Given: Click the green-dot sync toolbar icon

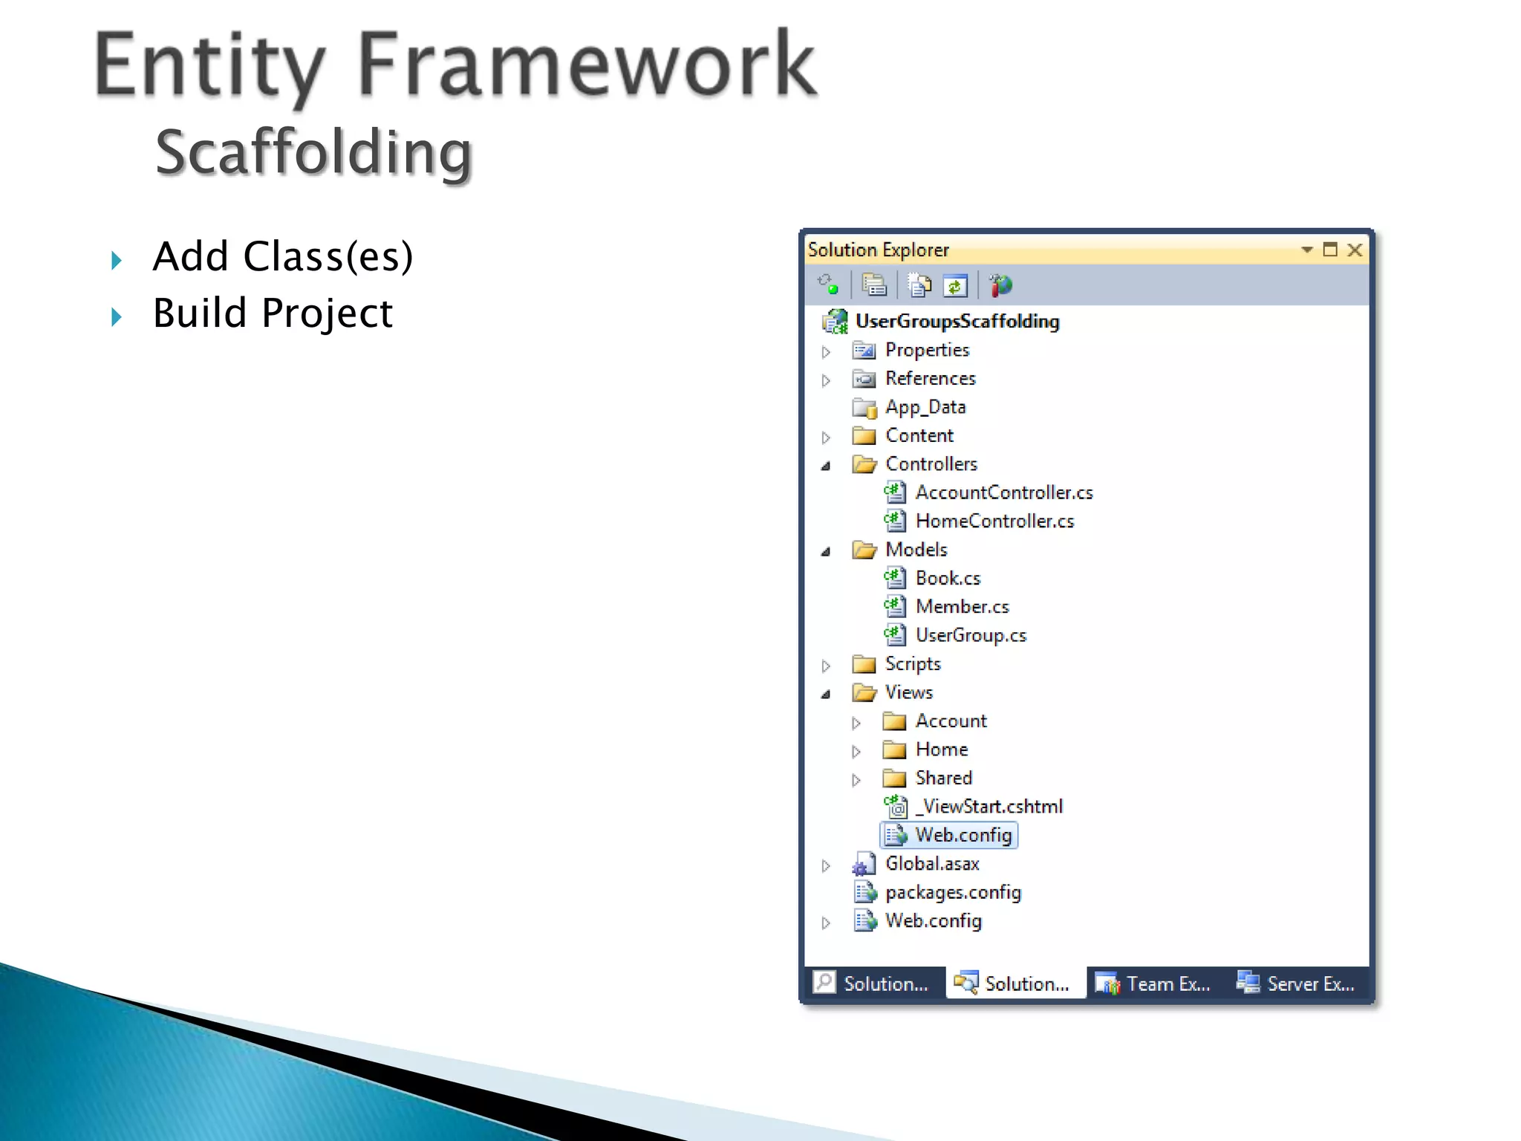Looking at the screenshot, I should pyautogui.click(x=828, y=285).
